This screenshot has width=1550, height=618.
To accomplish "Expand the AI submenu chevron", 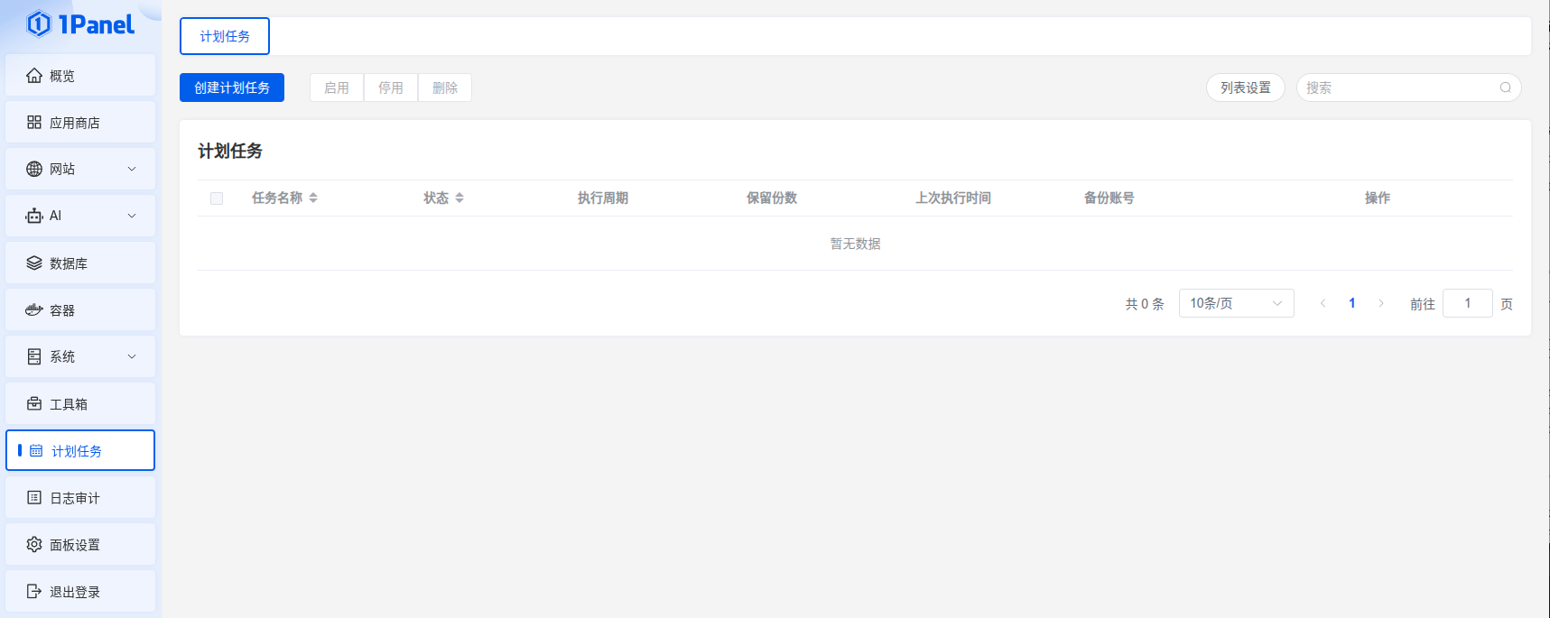I will [x=132, y=216].
